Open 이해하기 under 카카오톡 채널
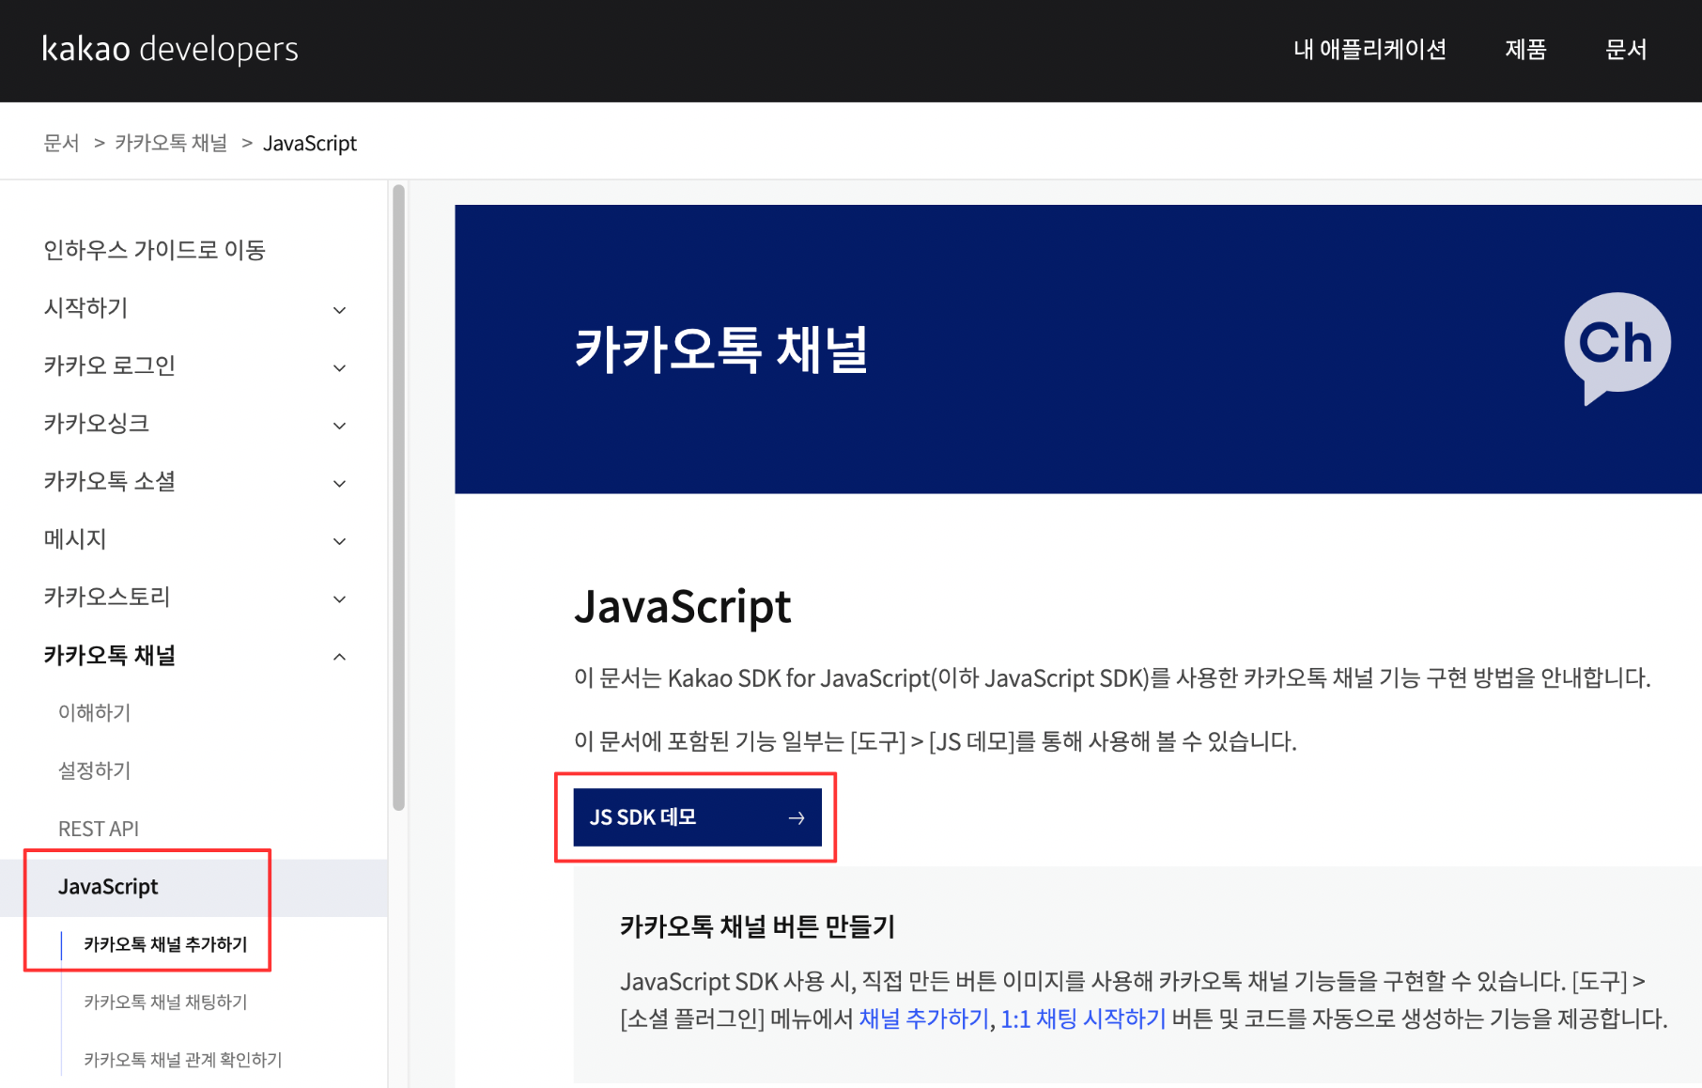The height and width of the screenshot is (1088, 1702). tap(94, 713)
